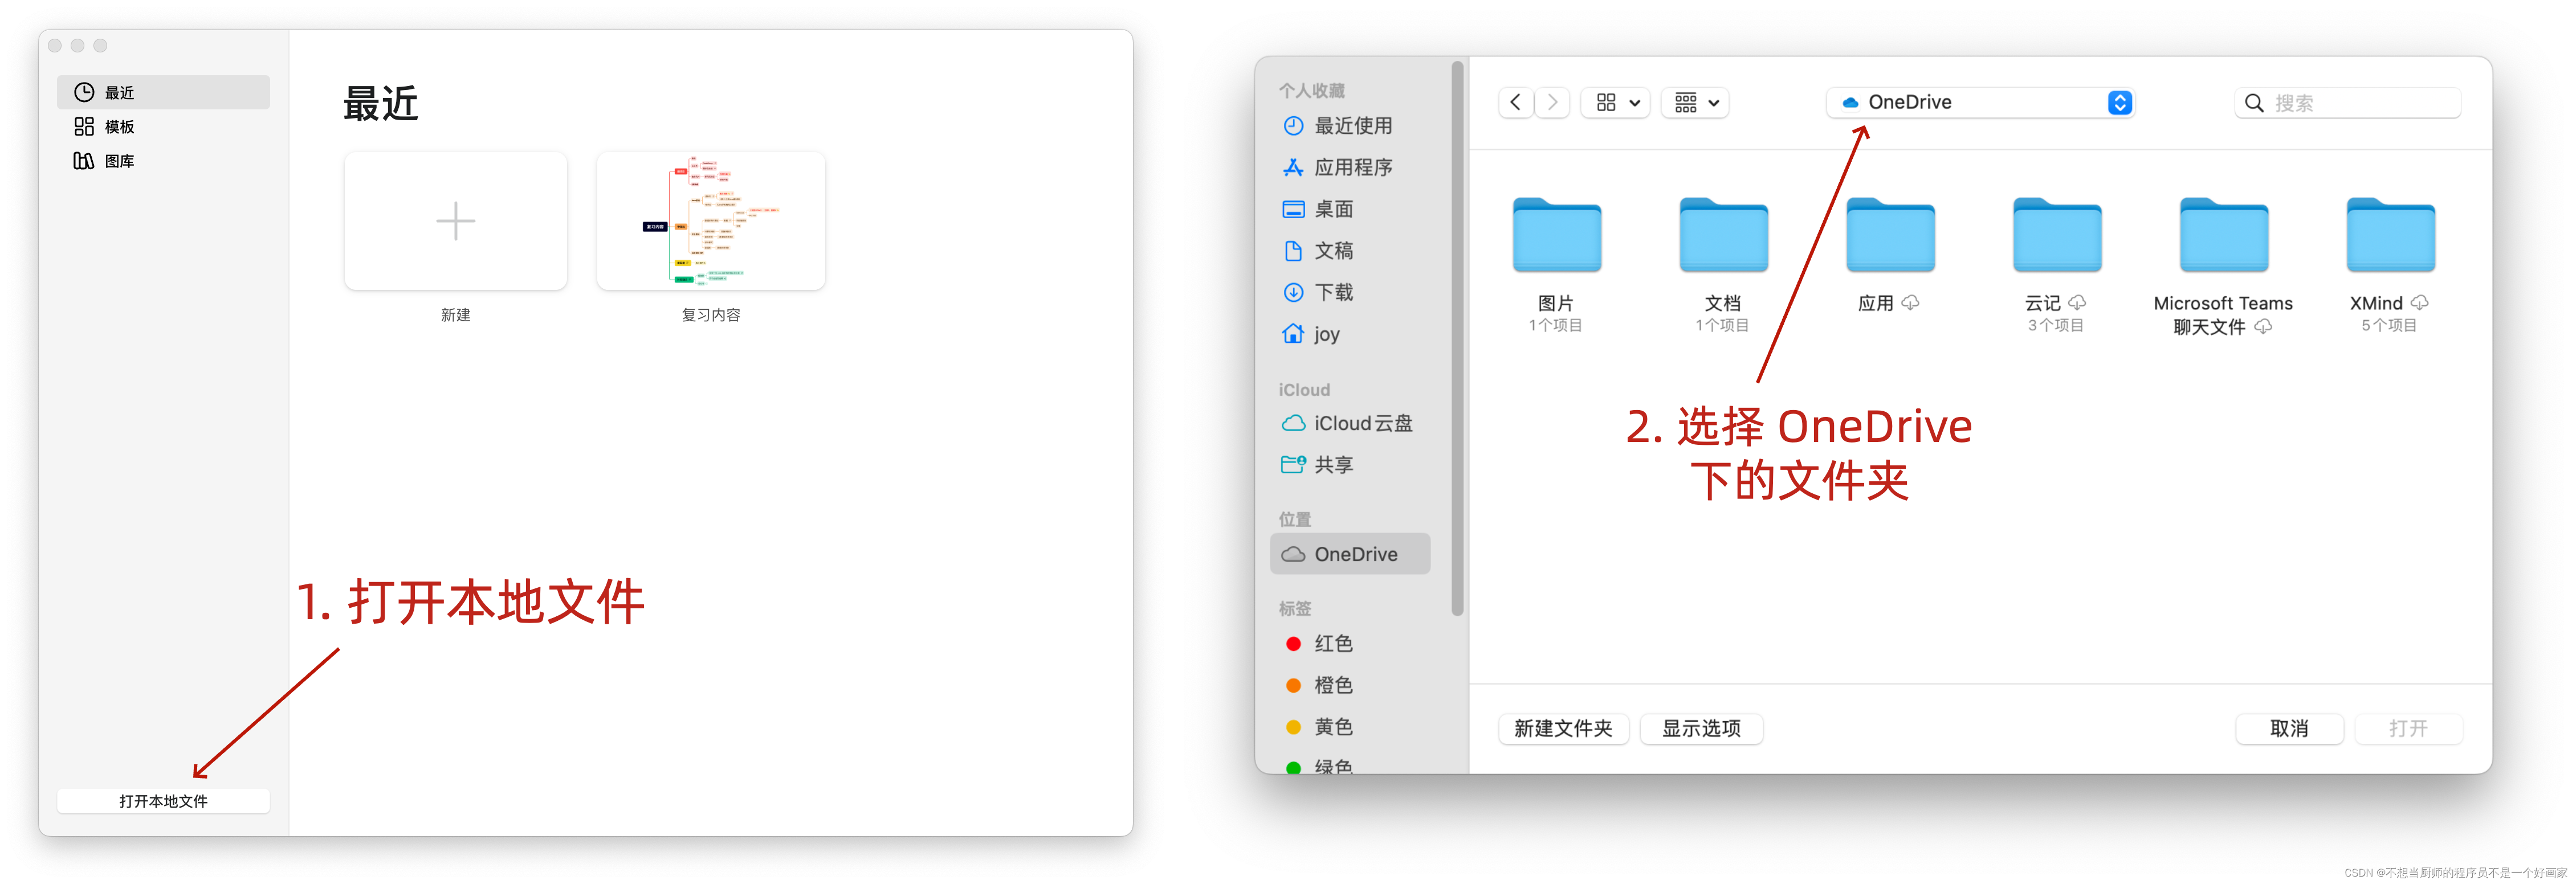Open the icon view mode dropdown
Screen dimensions: 2576x884
click(x=1616, y=102)
